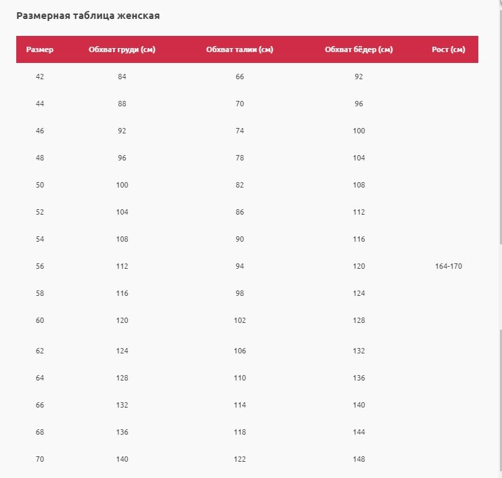
Task: Click waist value 106 in the size 62 row
Action: pos(239,351)
